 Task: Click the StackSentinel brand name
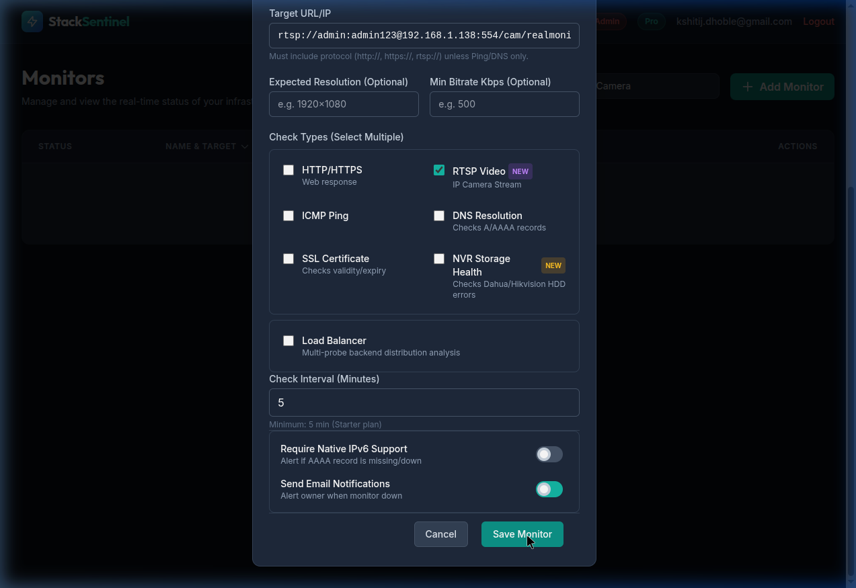[x=89, y=22]
